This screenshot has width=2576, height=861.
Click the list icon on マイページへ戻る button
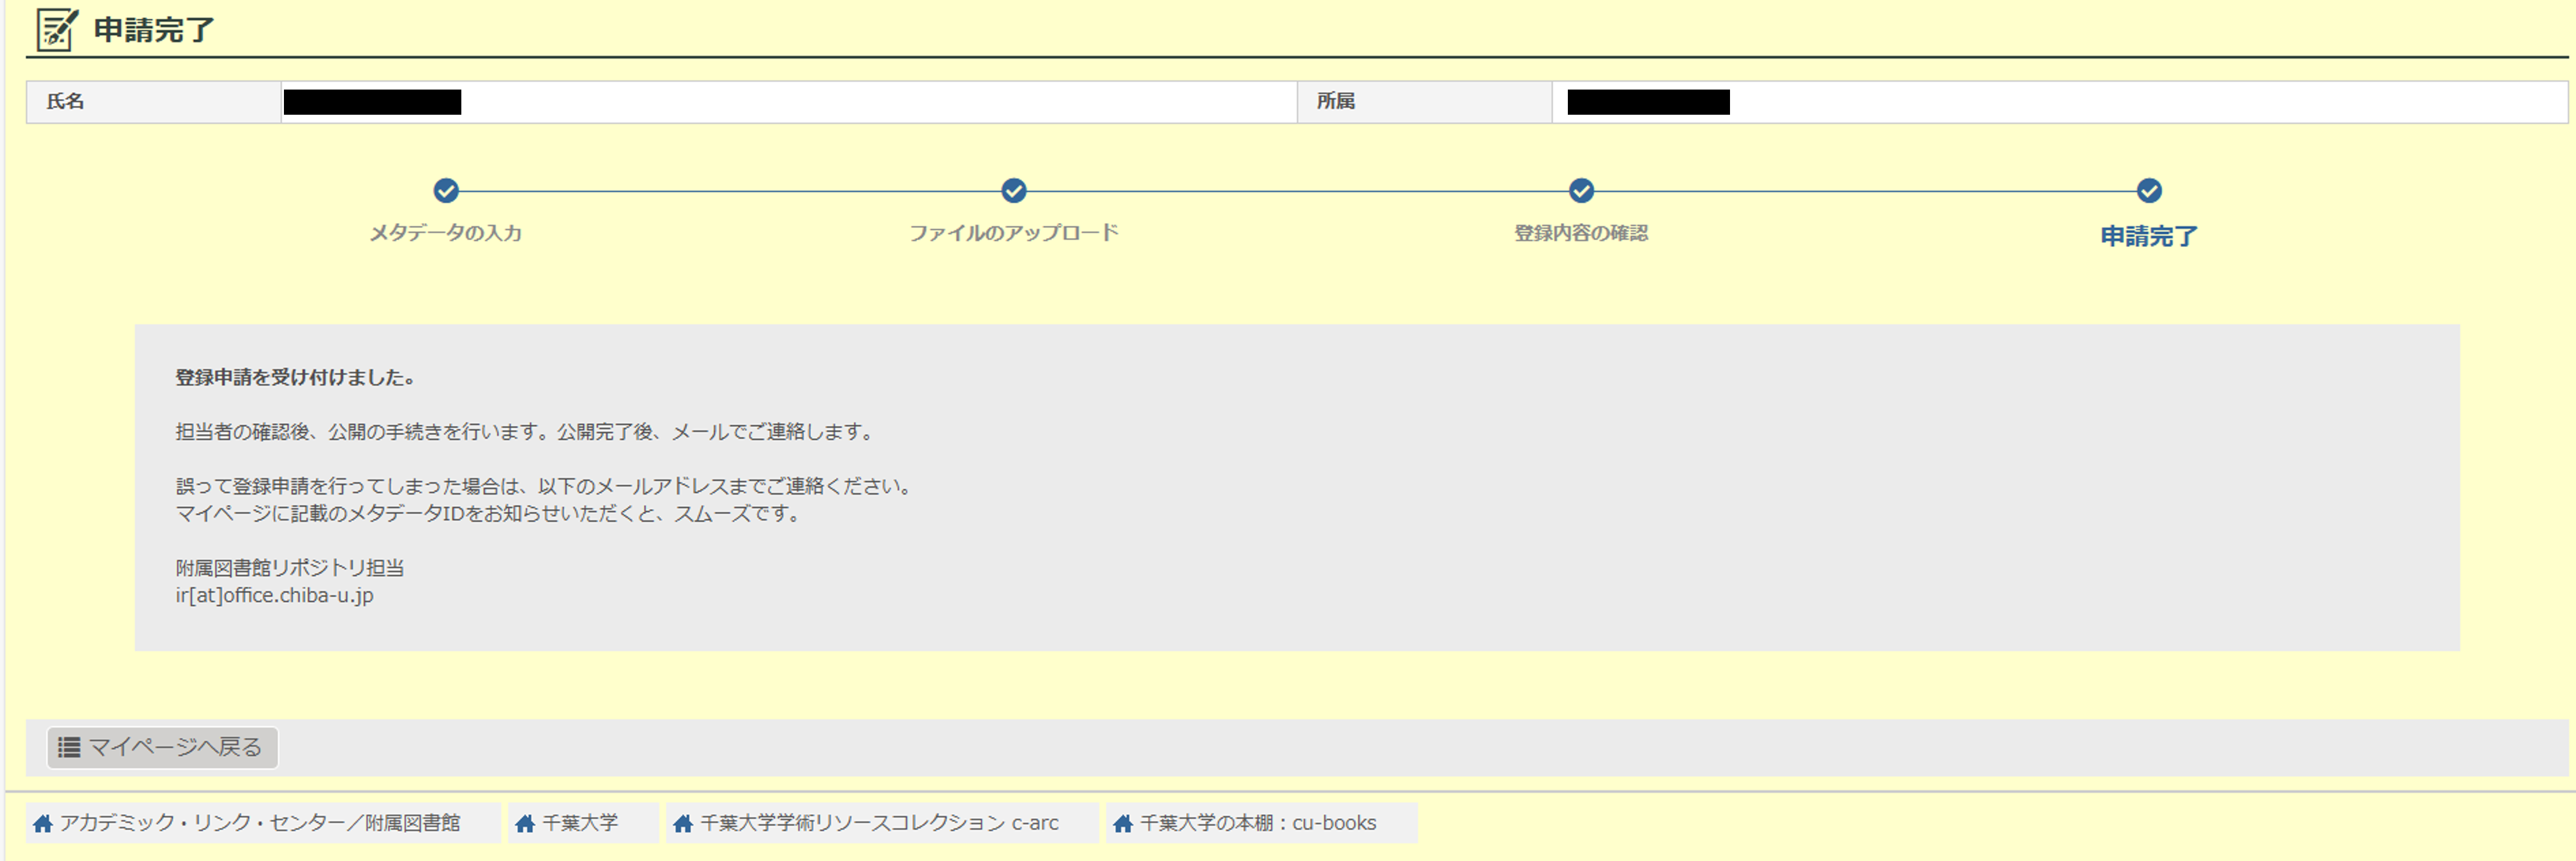(x=69, y=747)
